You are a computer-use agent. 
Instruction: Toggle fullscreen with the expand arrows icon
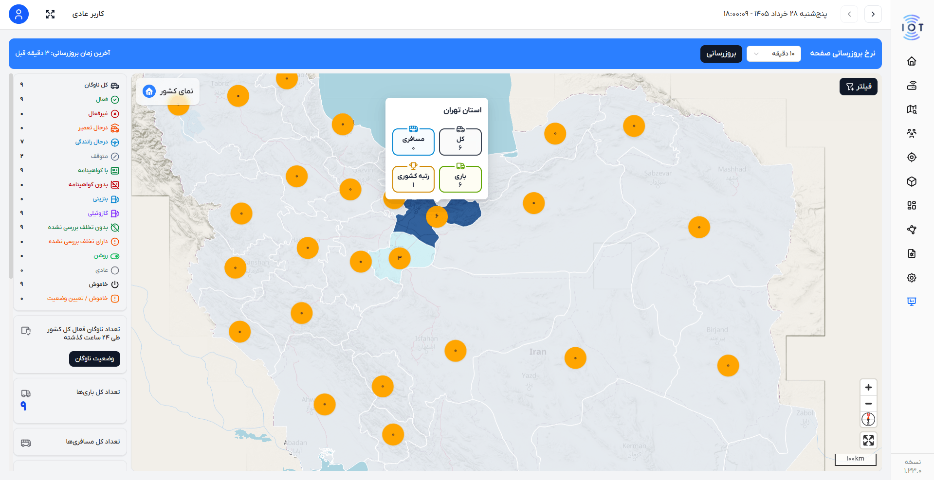(50, 14)
